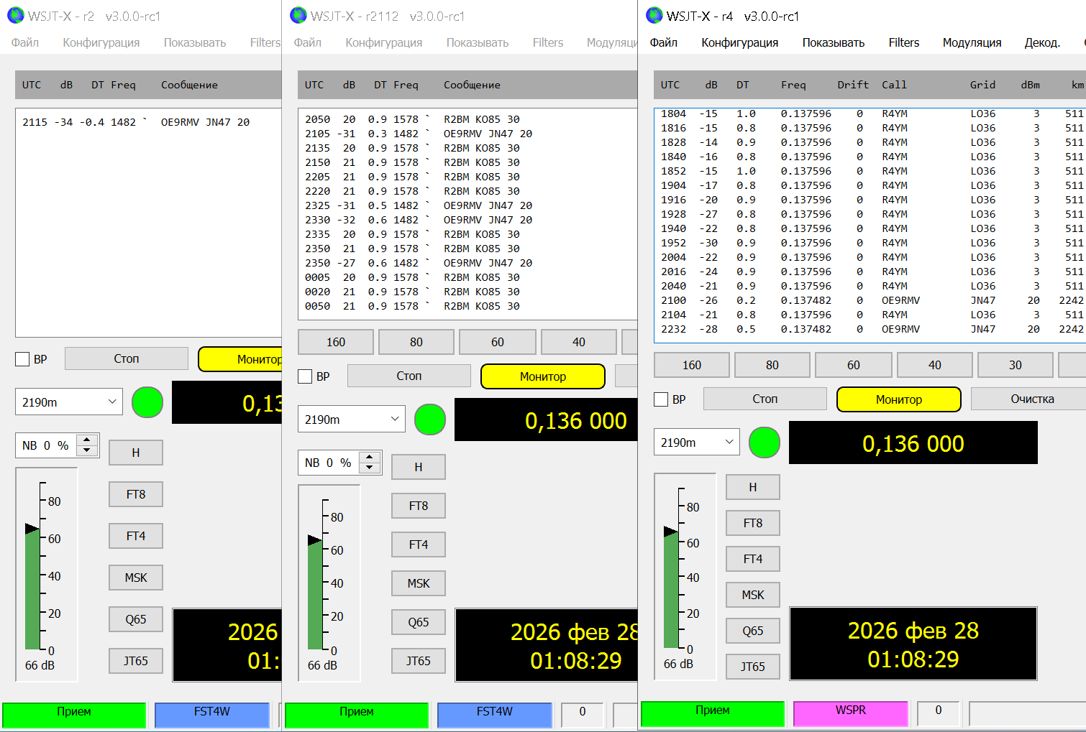Viewport: 1086px width, 732px height.
Task: Open the Конфигурация menu in r2112 window
Action: click(383, 42)
